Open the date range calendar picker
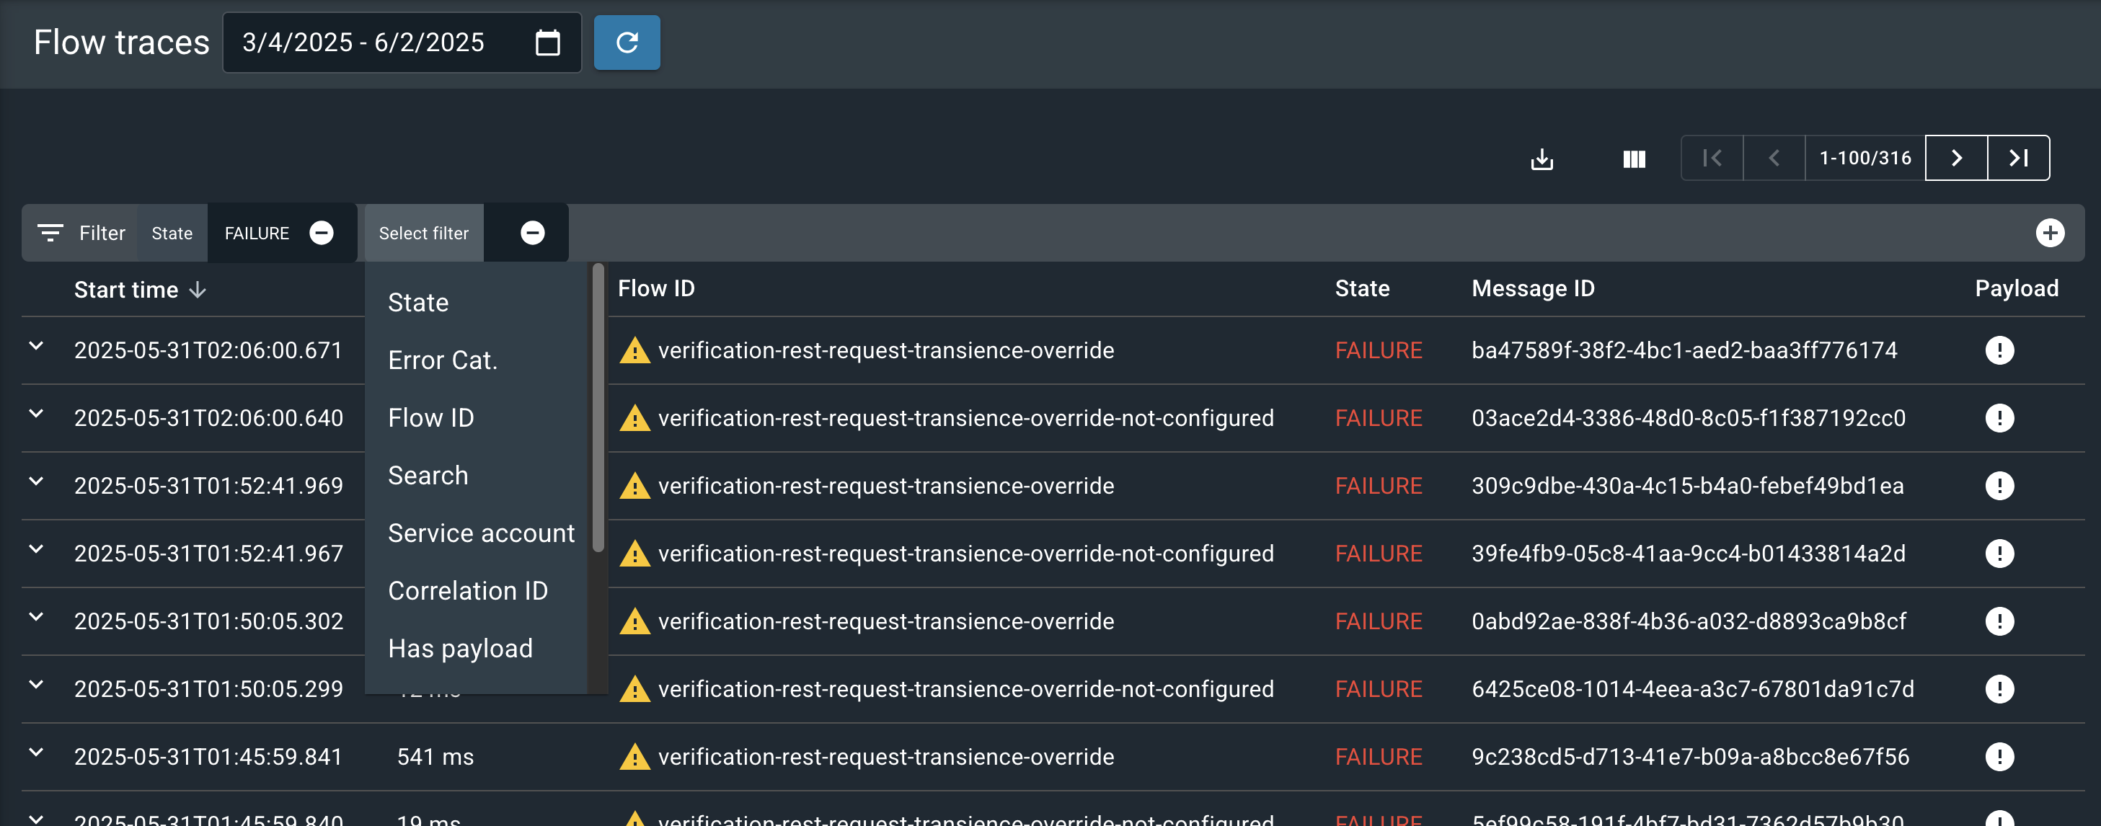Viewport: 2101px width, 826px height. (x=547, y=43)
